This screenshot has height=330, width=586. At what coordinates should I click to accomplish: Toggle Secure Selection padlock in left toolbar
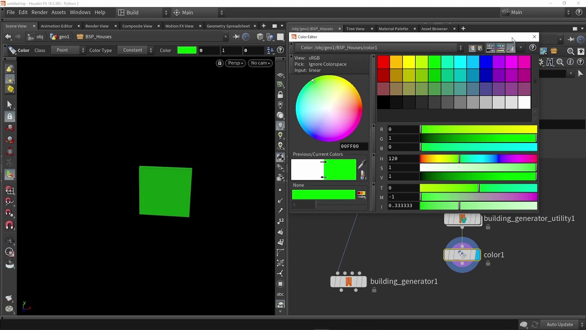point(10,116)
